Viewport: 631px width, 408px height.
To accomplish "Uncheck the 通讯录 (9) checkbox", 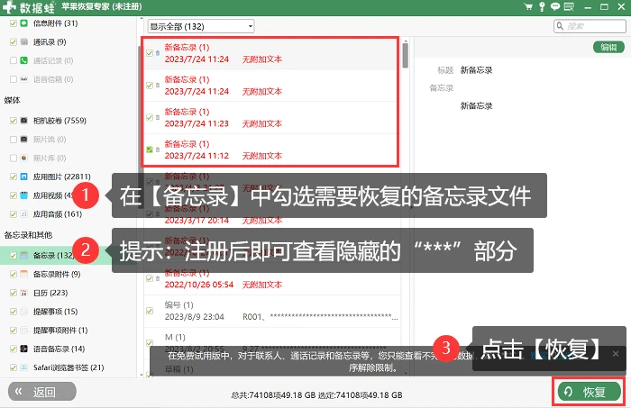I will tap(14, 41).
